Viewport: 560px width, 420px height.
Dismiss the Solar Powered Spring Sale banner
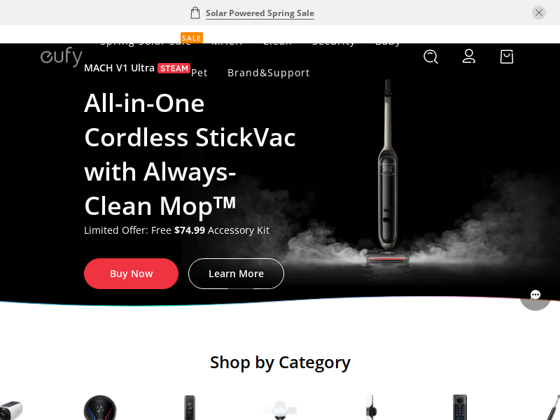pyautogui.click(x=538, y=13)
